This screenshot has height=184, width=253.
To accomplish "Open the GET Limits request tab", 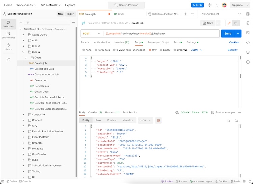I will pyautogui.click(x=119, y=14).
